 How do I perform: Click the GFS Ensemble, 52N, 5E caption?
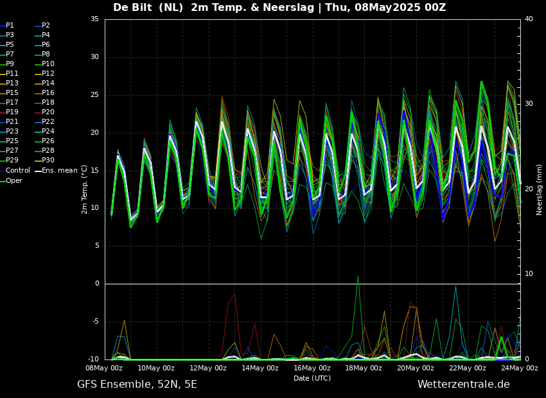click(x=137, y=385)
